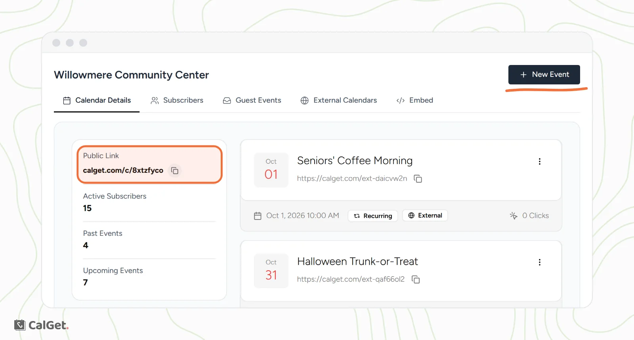Click the Past Events count 4
634x340 pixels.
(86, 245)
